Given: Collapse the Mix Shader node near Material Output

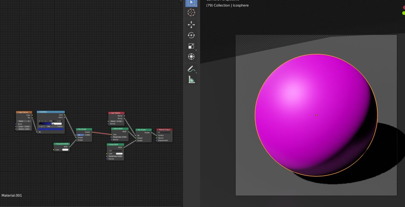Looking at the screenshot, I should click(137, 130).
